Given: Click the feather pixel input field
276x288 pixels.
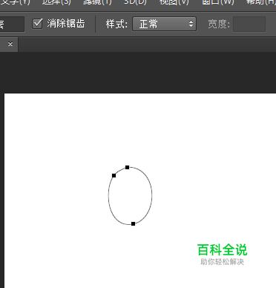Looking at the screenshot, I should (x=11, y=24).
